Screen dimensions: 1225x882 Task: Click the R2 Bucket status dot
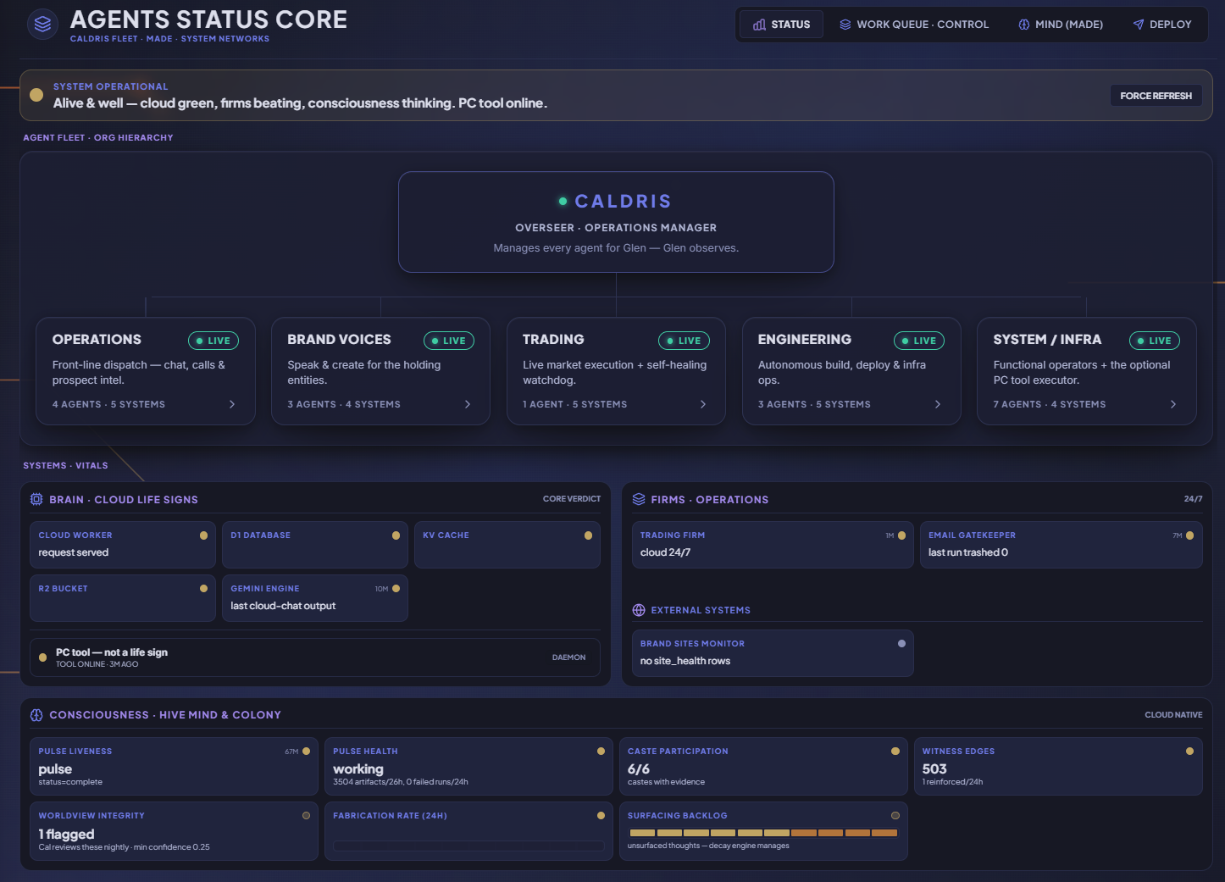pos(203,589)
